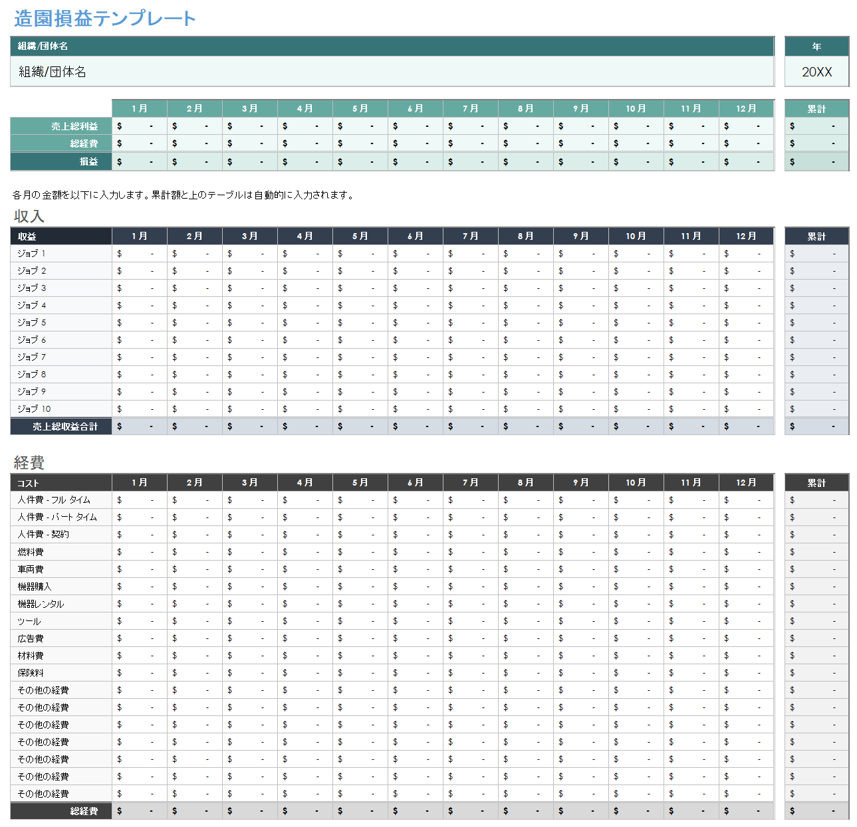The image size is (857, 827).
Task: Select the ジョブ 7 row label
Action: pyautogui.click(x=61, y=357)
